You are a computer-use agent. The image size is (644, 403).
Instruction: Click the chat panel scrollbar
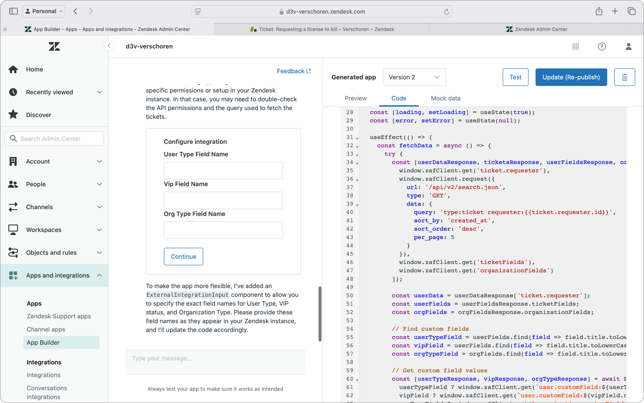tap(320, 314)
